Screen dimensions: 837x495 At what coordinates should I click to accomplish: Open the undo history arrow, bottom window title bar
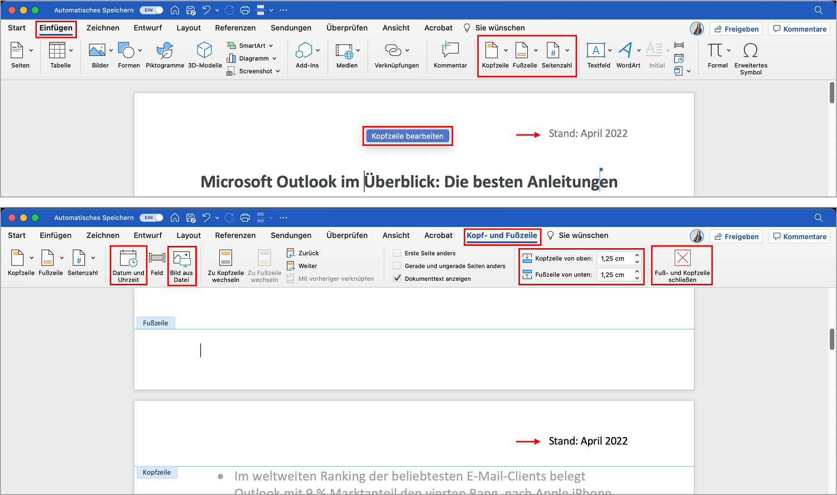click(217, 217)
